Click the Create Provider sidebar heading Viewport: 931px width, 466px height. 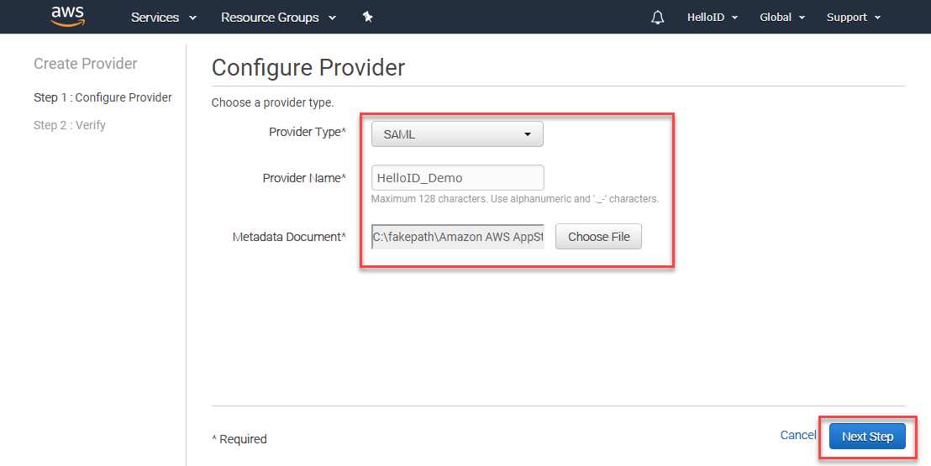pyautogui.click(x=86, y=64)
